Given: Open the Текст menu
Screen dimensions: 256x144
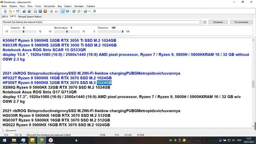Looking at the screenshot, I should (x=22, y=6).
